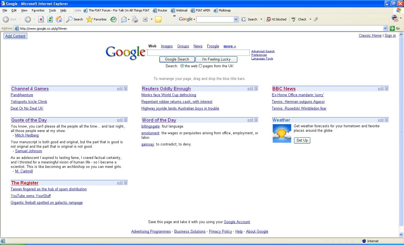Close the Word of the Day module

coord(256,120)
